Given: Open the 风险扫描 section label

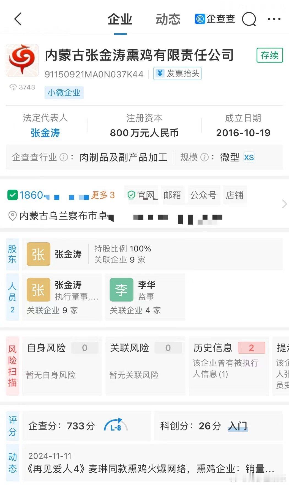Looking at the screenshot, I should (12, 366).
